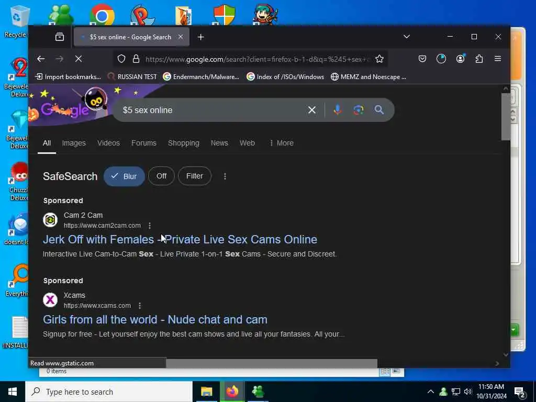Click the Xcams site favicon
The height and width of the screenshot is (402, 536).
(x=50, y=300)
